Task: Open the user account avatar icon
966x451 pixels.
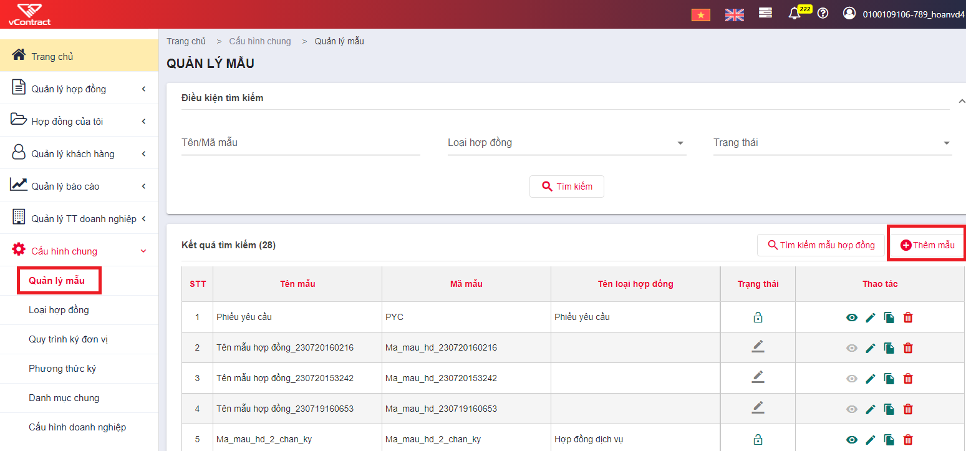Action: pos(849,13)
